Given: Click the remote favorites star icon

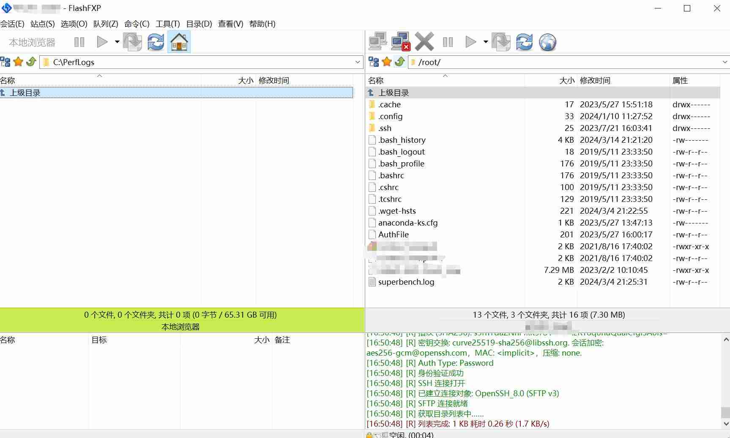Looking at the screenshot, I should pos(386,62).
